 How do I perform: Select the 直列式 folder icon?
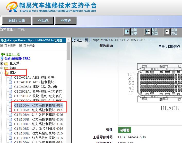point(6,64)
